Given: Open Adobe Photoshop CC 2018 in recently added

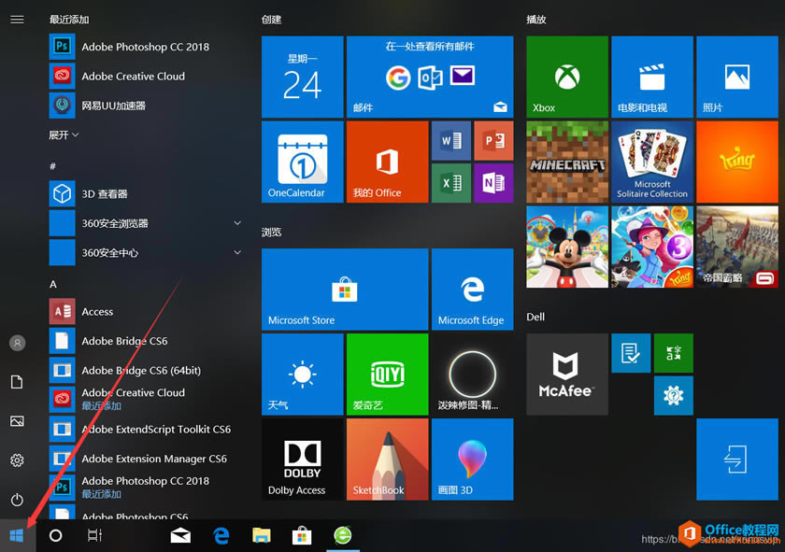Looking at the screenshot, I should pyautogui.click(x=146, y=47).
